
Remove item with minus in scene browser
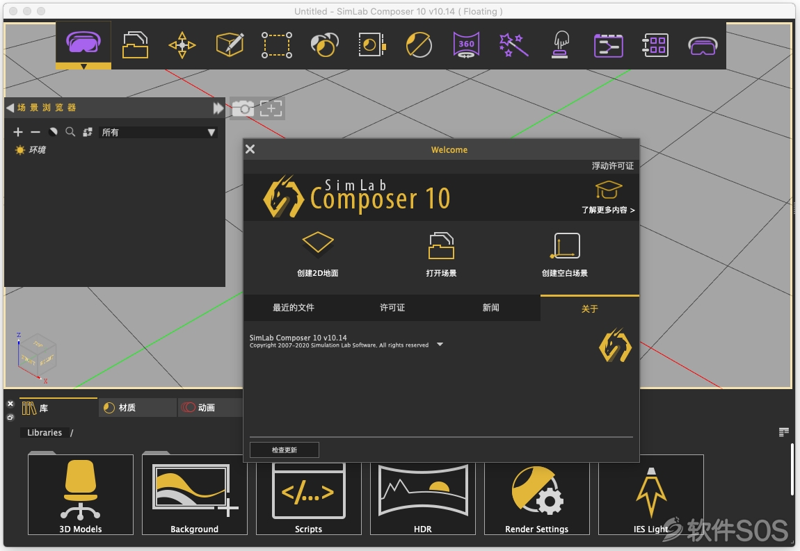tap(35, 132)
